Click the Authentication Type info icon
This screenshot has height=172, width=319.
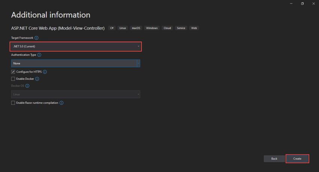click(x=39, y=55)
